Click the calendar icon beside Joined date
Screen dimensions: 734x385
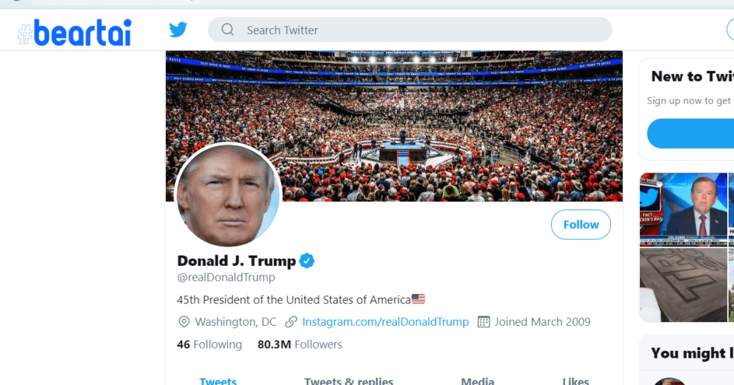click(484, 322)
